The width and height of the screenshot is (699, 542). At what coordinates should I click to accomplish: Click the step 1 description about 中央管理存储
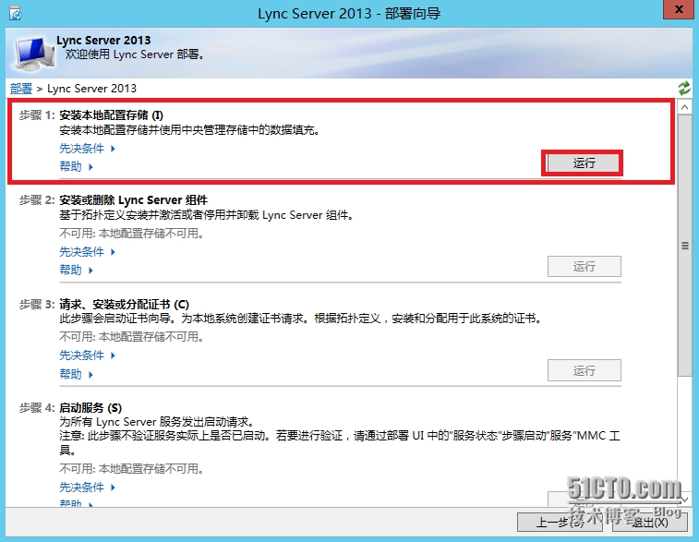(x=190, y=130)
